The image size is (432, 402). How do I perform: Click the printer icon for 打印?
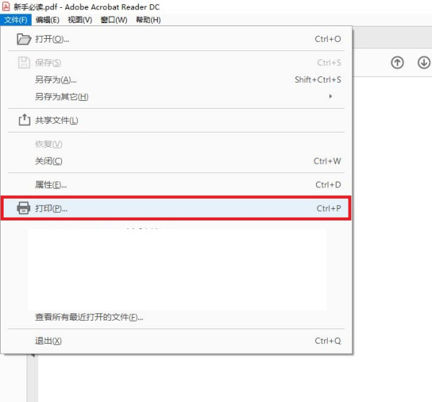pos(23,208)
